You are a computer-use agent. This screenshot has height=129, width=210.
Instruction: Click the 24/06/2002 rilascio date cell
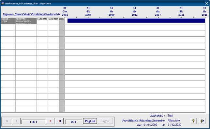point(42,21)
